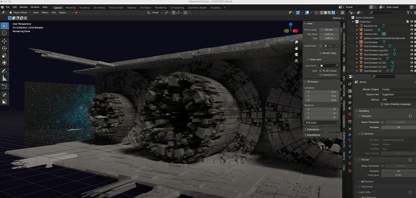The height and width of the screenshot is (198, 416).
Task: Click the hand pan view gizmo
Action: pos(296,48)
